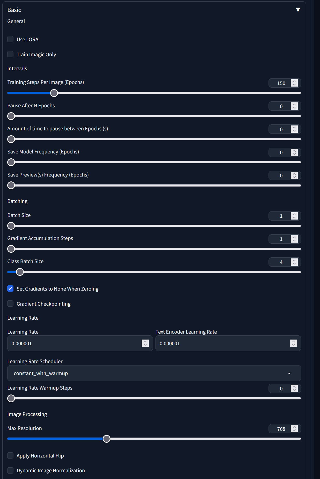Increase Pause After N Epochs value
This screenshot has height=479, width=320.
(x=294, y=104)
